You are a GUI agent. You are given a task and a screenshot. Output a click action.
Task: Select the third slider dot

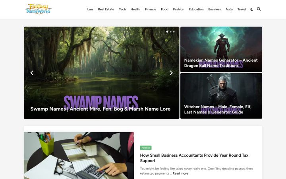[x=174, y=31]
